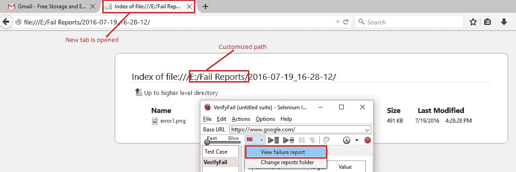The width and height of the screenshot is (516, 172).
Task: Open the File menu in Selenium IDE
Action: pyautogui.click(x=207, y=119)
